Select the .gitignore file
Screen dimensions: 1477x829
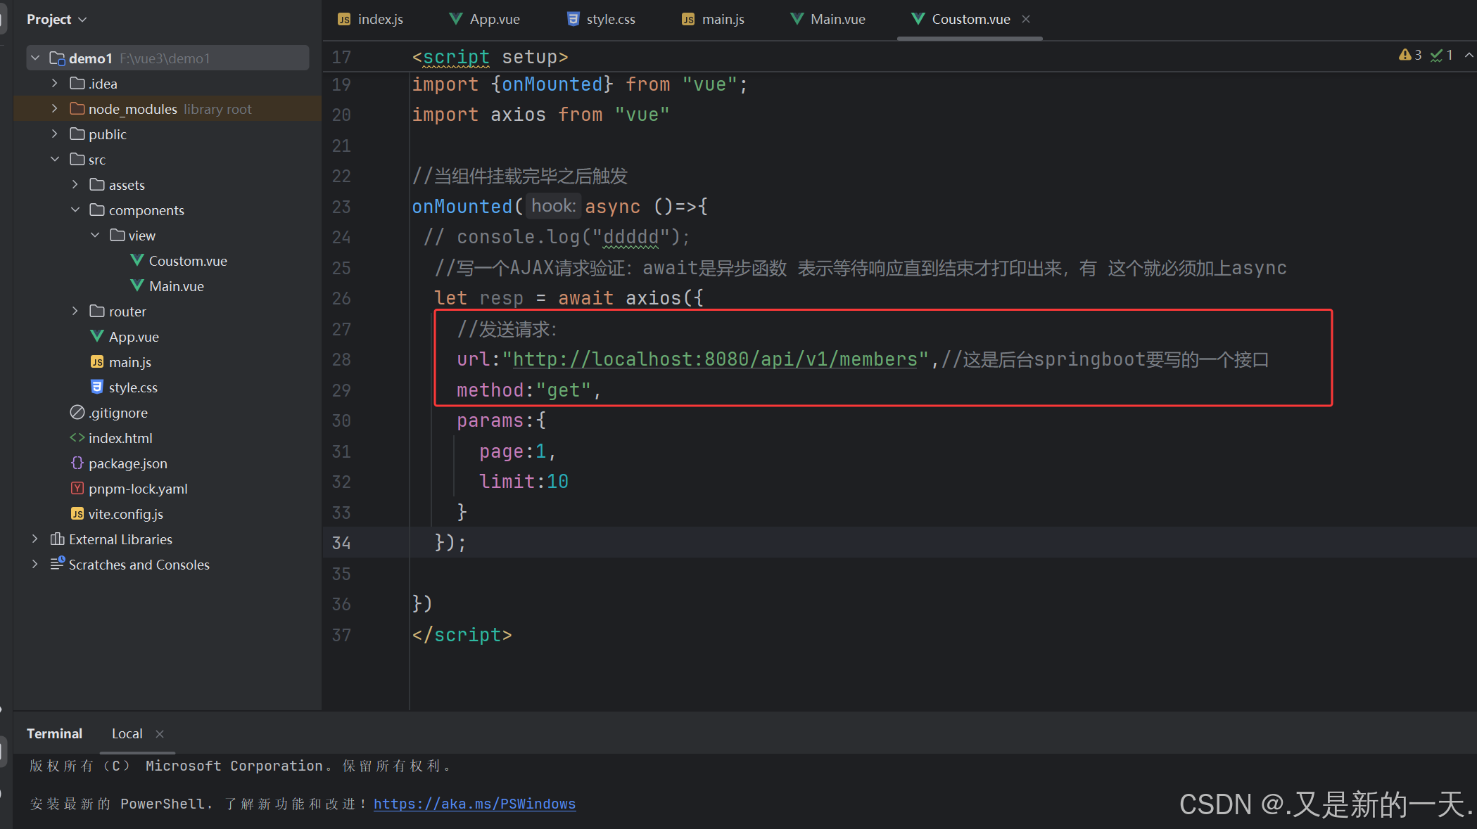click(118, 413)
